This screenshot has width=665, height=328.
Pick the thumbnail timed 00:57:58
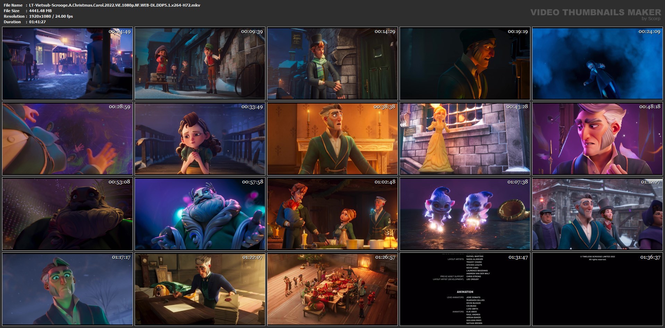[200, 214]
